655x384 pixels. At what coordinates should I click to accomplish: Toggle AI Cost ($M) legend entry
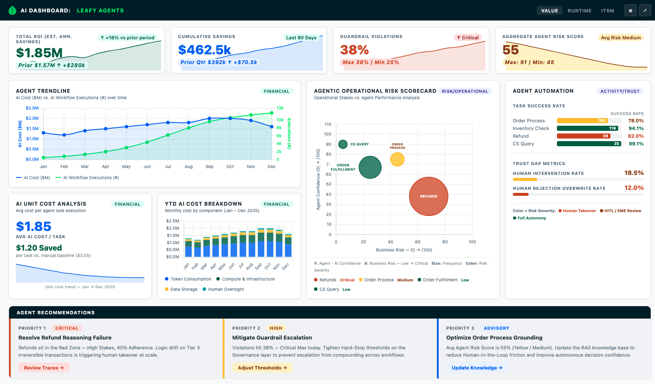pyautogui.click(x=33, y=177)
